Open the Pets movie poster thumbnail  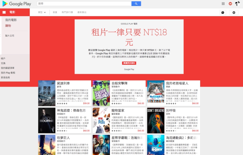(x=101, y=120)
